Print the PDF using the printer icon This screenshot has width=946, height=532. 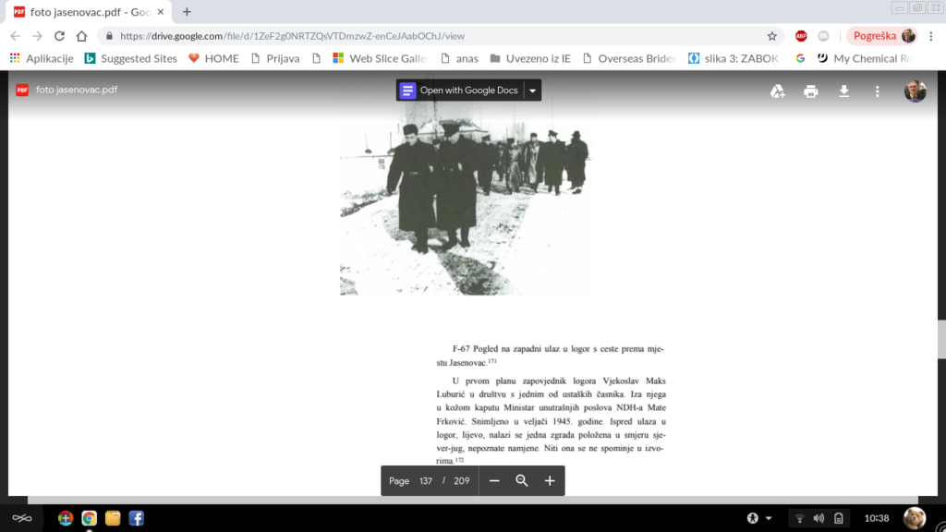point(811,91)
